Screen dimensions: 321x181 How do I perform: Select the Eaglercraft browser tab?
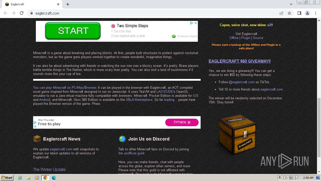pos(32,4)
